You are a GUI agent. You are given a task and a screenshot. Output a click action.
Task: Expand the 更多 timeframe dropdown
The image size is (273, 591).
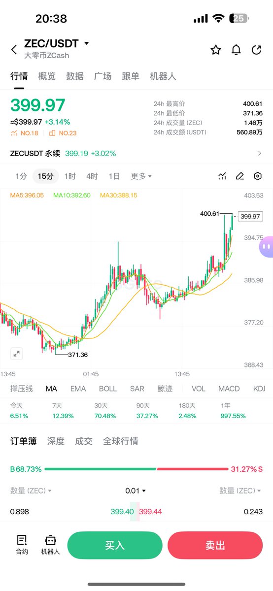pos(141,176)
